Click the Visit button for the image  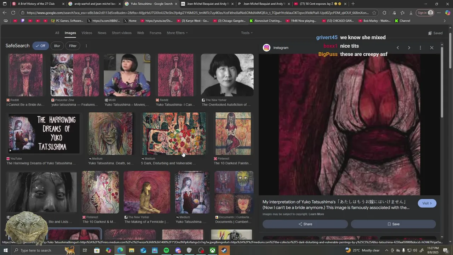tap(427, 203)
